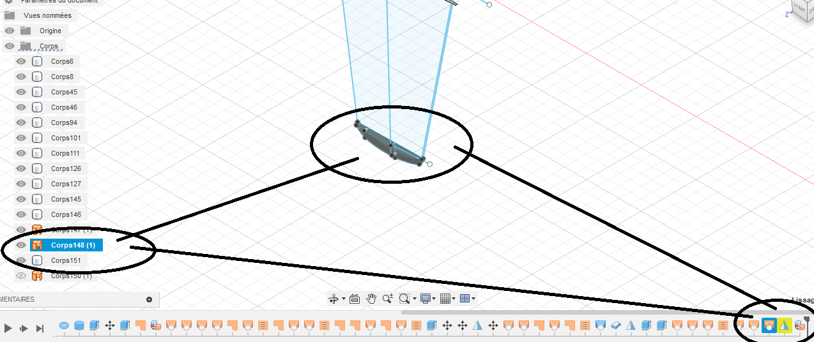Click the Zoom Window magnifier icon
The height and width of the screenshot is (342, 814).
pos(404,299)
